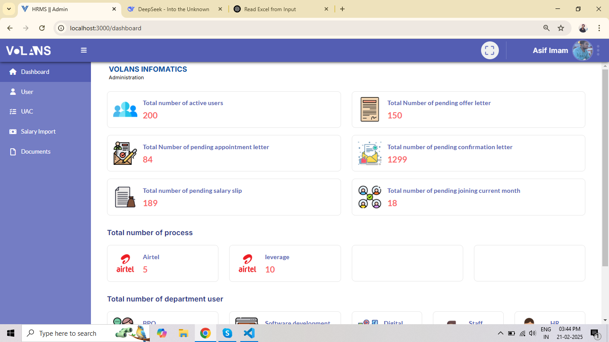609x342 pixels.
Task: Click the active users group icon
Action: click(x=125, y=110)
